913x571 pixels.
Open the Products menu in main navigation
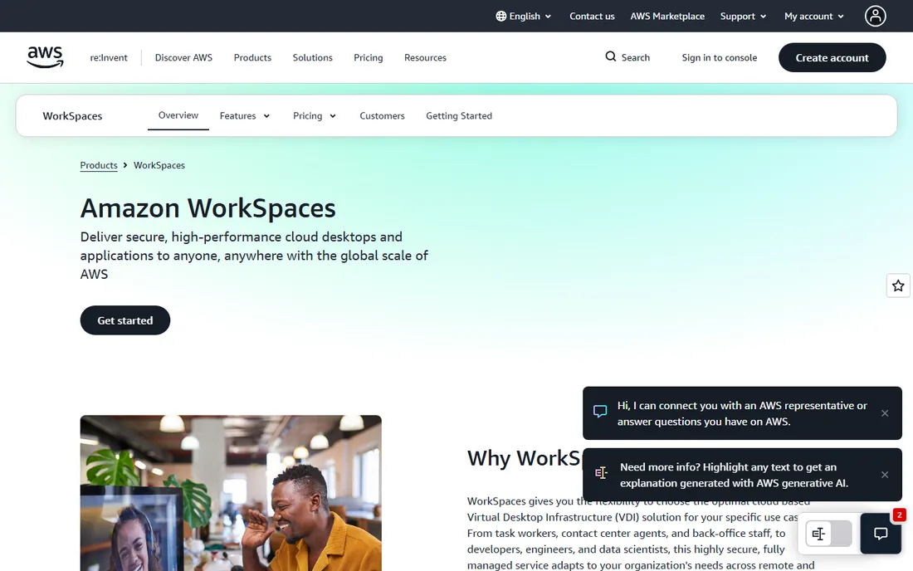pyautogui.click(x=252, y=57)
